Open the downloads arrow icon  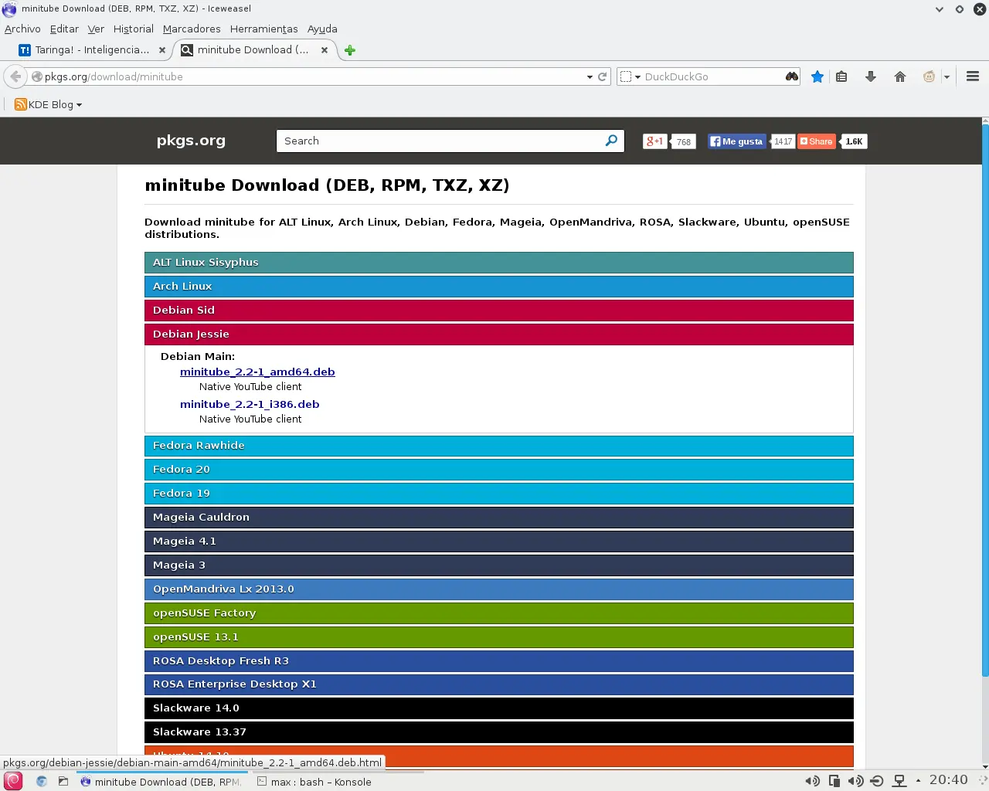point(871,76)
